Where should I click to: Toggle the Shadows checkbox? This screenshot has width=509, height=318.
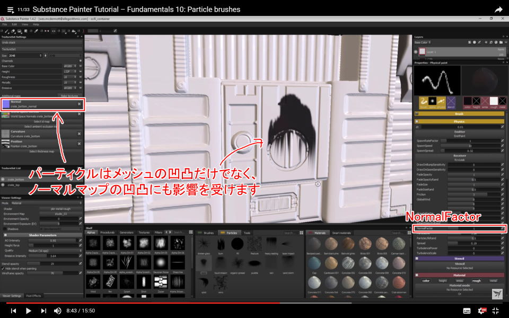click(x=4, y=229)
